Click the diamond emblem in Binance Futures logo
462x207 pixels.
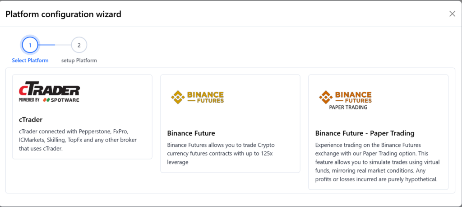coord(177,97)
